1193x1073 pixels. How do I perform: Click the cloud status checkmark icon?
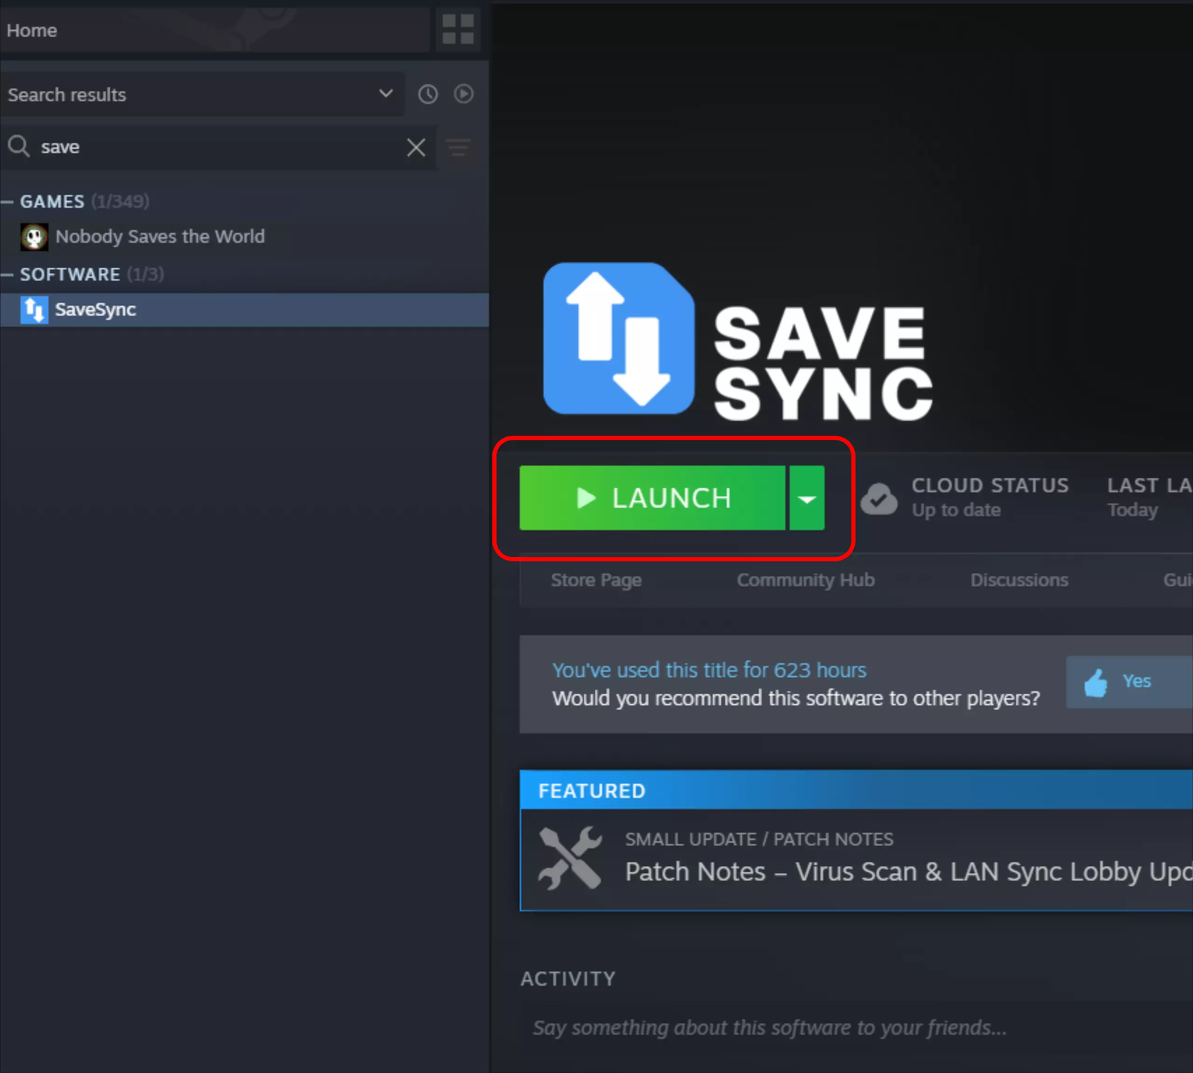pos(878,499)
